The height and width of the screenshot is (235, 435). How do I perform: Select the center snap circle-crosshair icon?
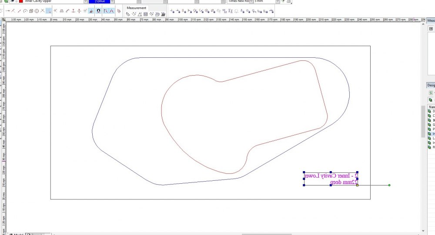37,11
